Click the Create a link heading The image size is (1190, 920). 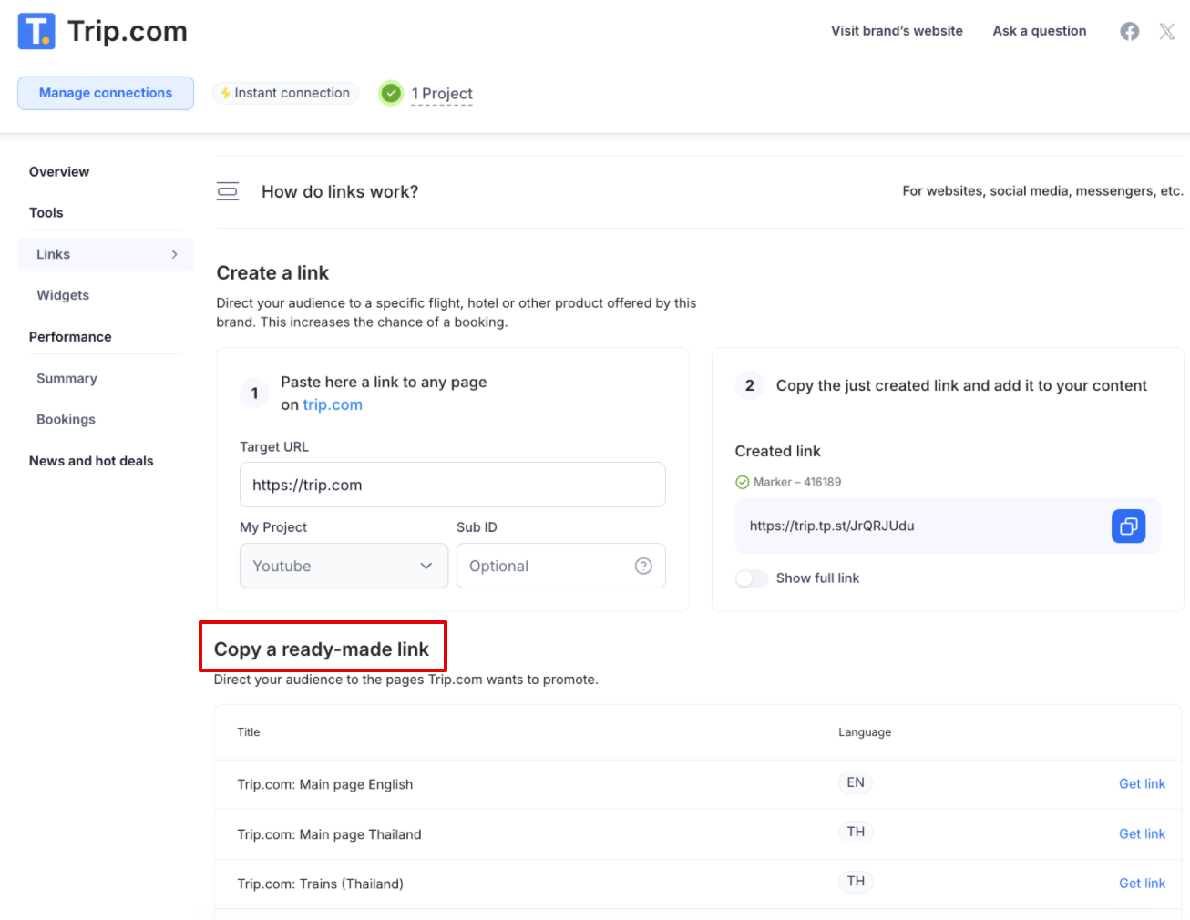[x=272, y=272]
